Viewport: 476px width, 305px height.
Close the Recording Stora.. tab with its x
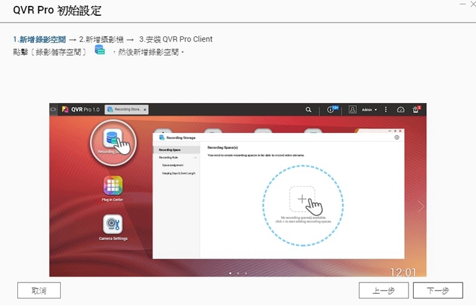(x=145, y=110)
